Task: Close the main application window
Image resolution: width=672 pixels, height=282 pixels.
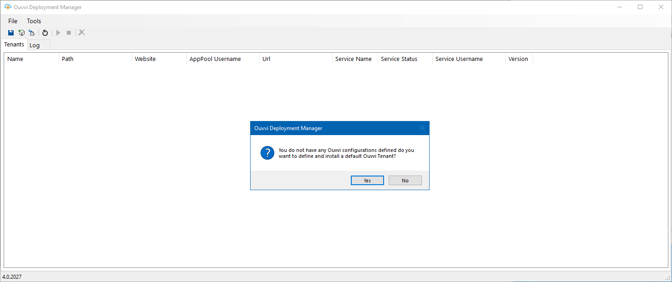Action: [x=661, y=7]
